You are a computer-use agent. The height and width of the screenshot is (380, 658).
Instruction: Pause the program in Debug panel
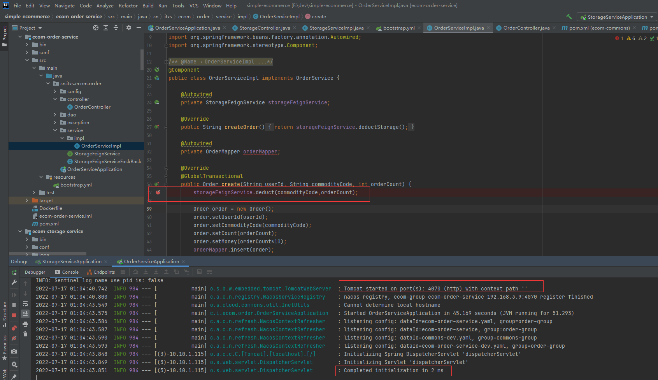coord(14,305)
